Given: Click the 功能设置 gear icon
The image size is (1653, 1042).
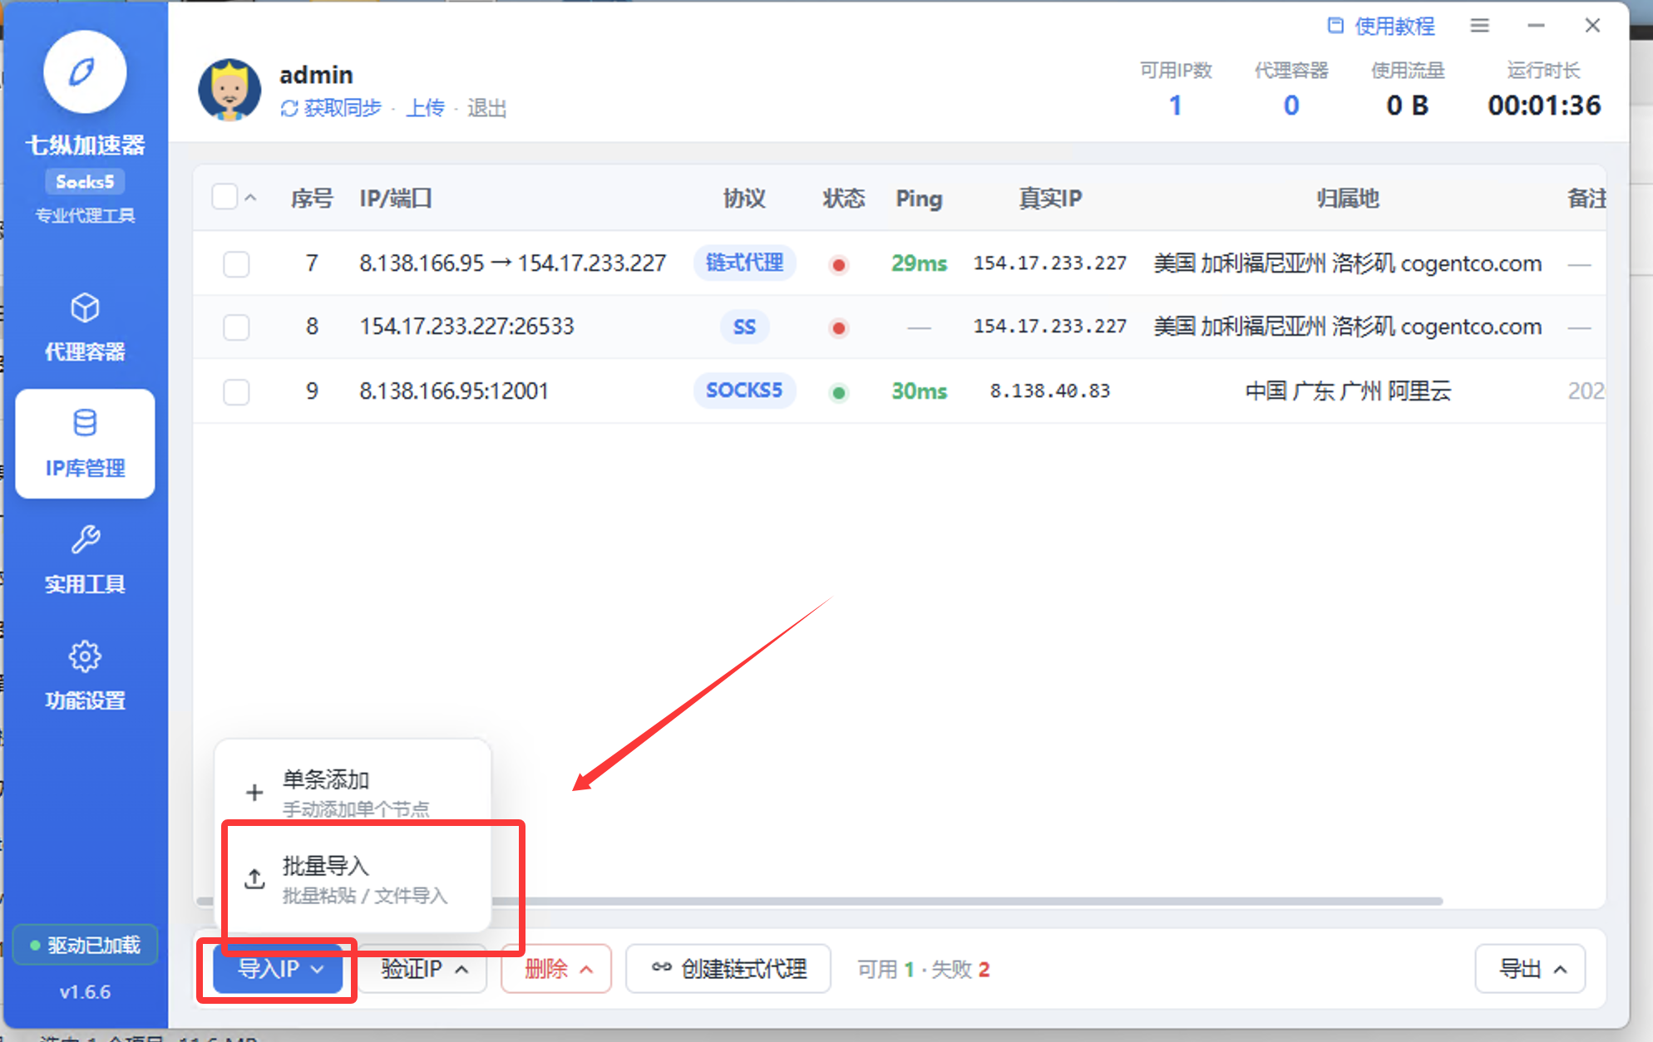Looking at the screenshot, I should (85, 656).
